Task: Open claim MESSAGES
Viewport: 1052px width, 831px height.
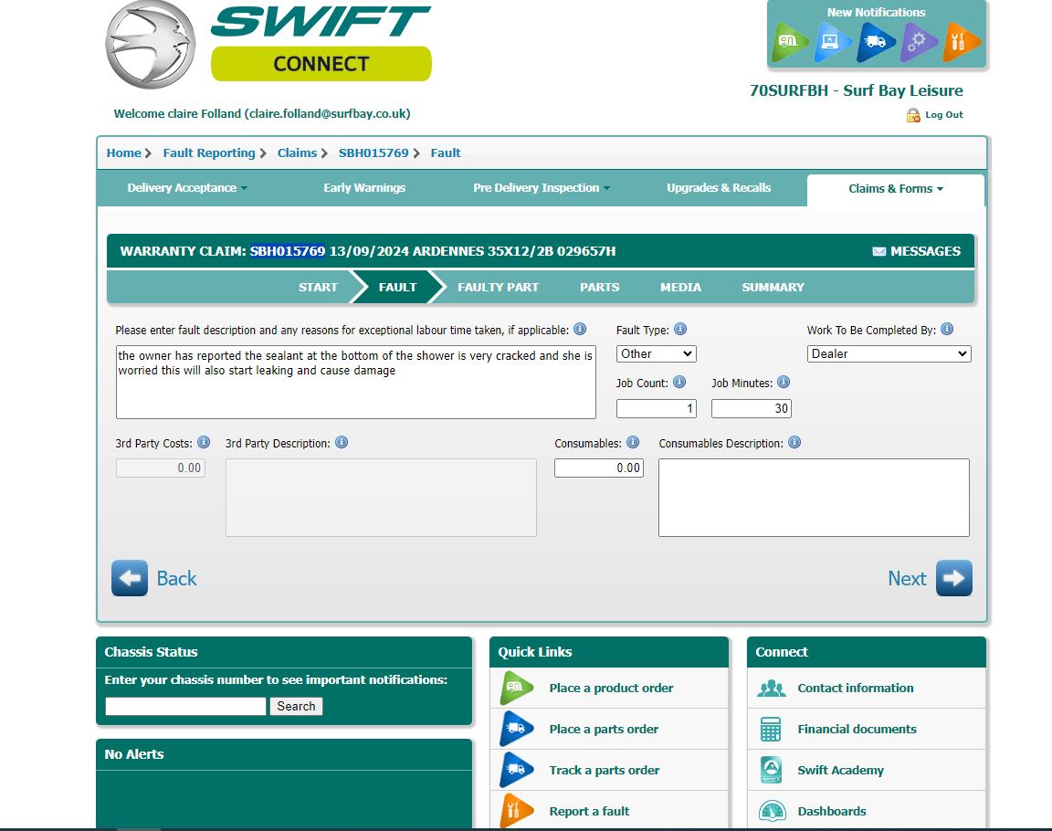Action: click(925, 251)
